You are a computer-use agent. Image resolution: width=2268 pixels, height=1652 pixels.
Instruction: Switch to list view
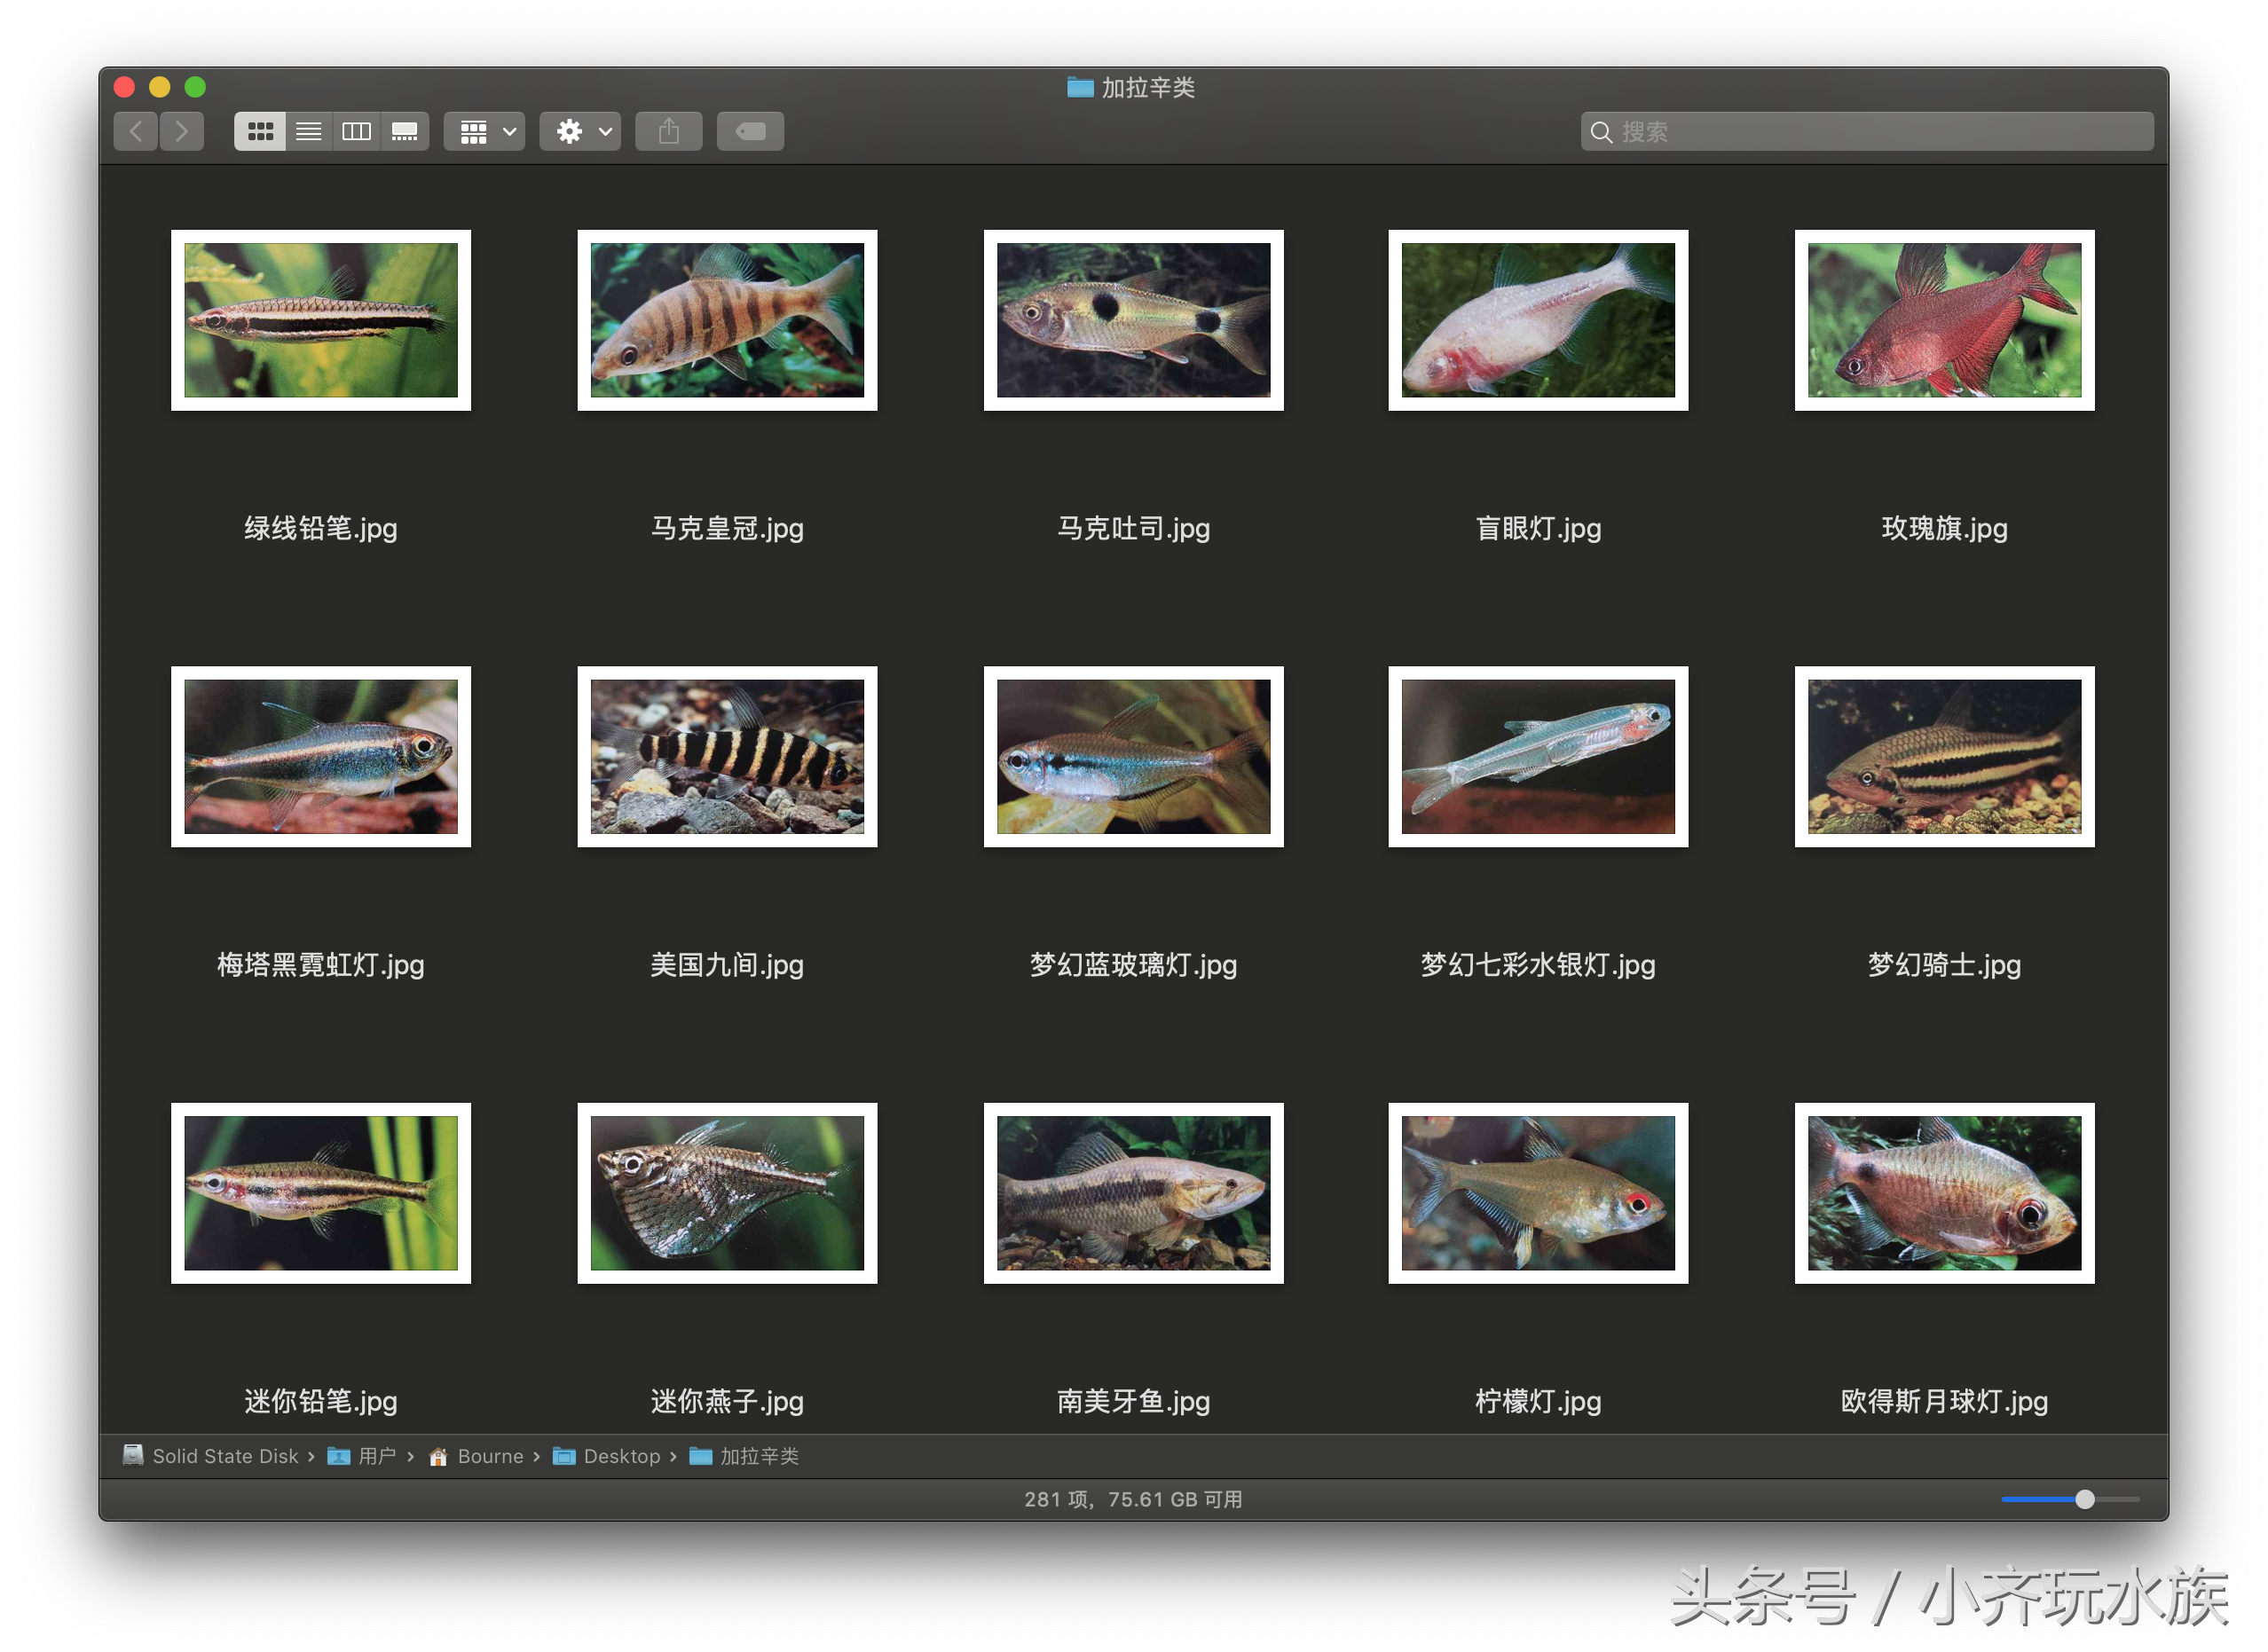click(x=308, y=131)
